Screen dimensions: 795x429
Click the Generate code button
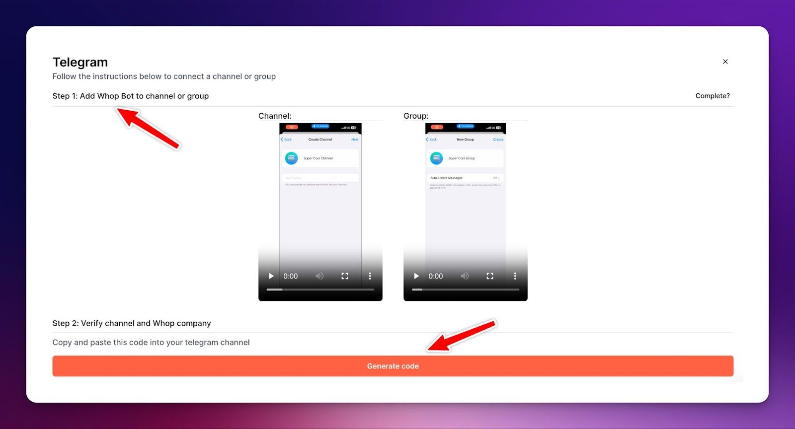pos(393,366)
